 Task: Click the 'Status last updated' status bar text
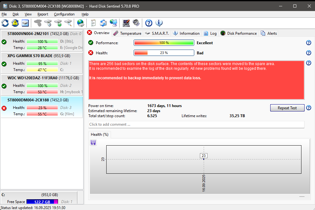point(33,207)
